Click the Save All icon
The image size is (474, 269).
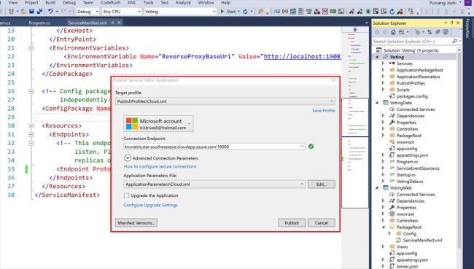click(39, 12)
